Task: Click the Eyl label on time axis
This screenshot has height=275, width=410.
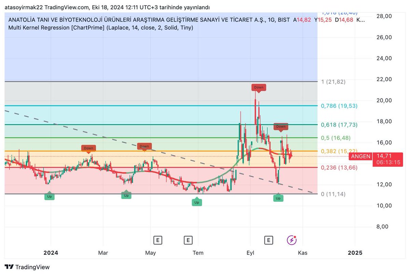Action: [250, 253]
